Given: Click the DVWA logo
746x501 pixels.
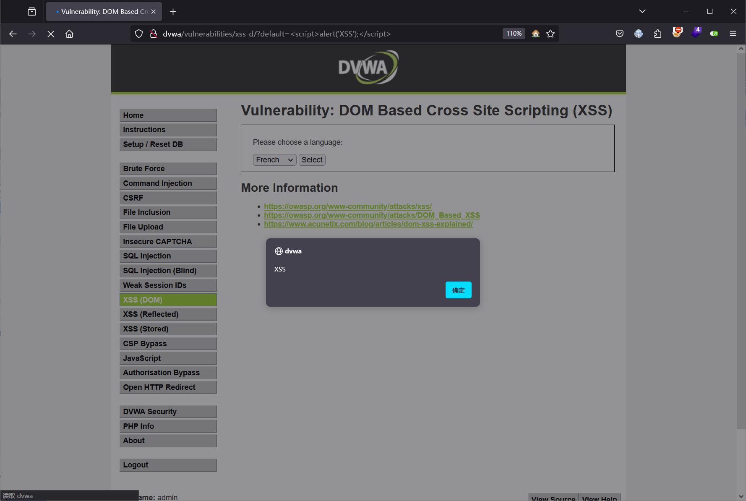Looking at the screenshot, I should [x=368, y=68].
